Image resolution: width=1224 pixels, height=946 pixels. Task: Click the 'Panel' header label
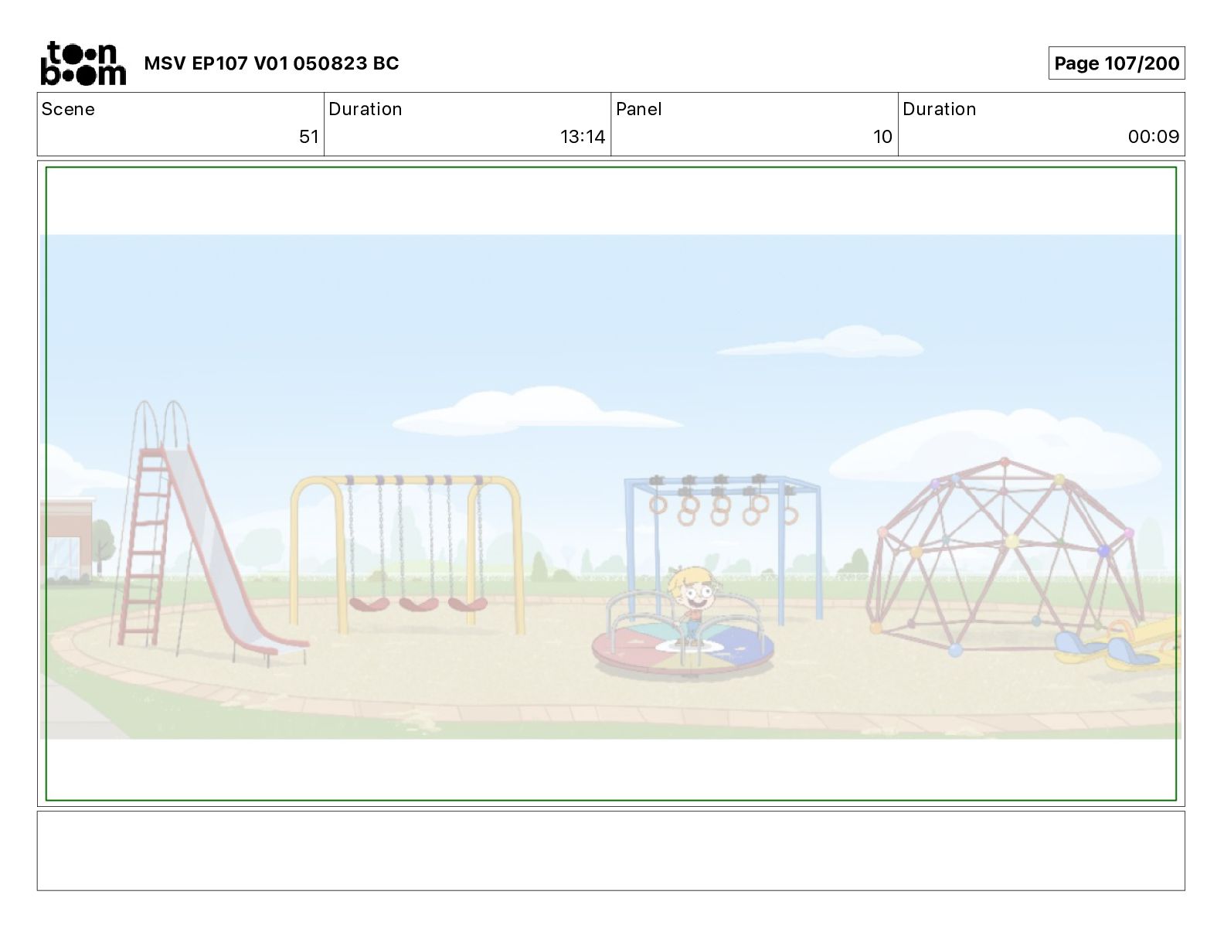point(638,109)
